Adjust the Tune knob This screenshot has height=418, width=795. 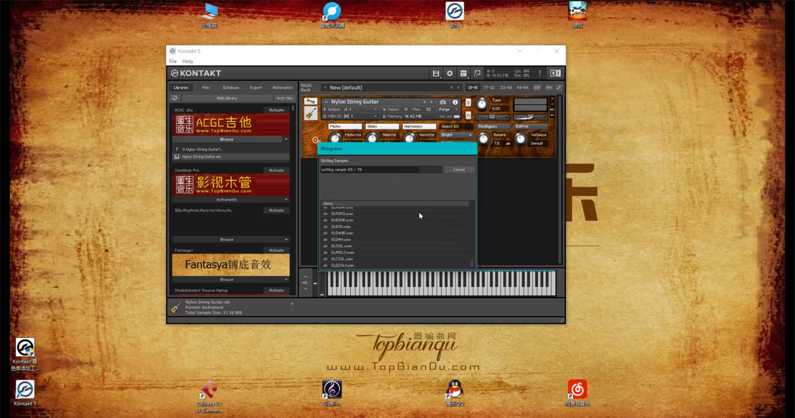(482, 104)
